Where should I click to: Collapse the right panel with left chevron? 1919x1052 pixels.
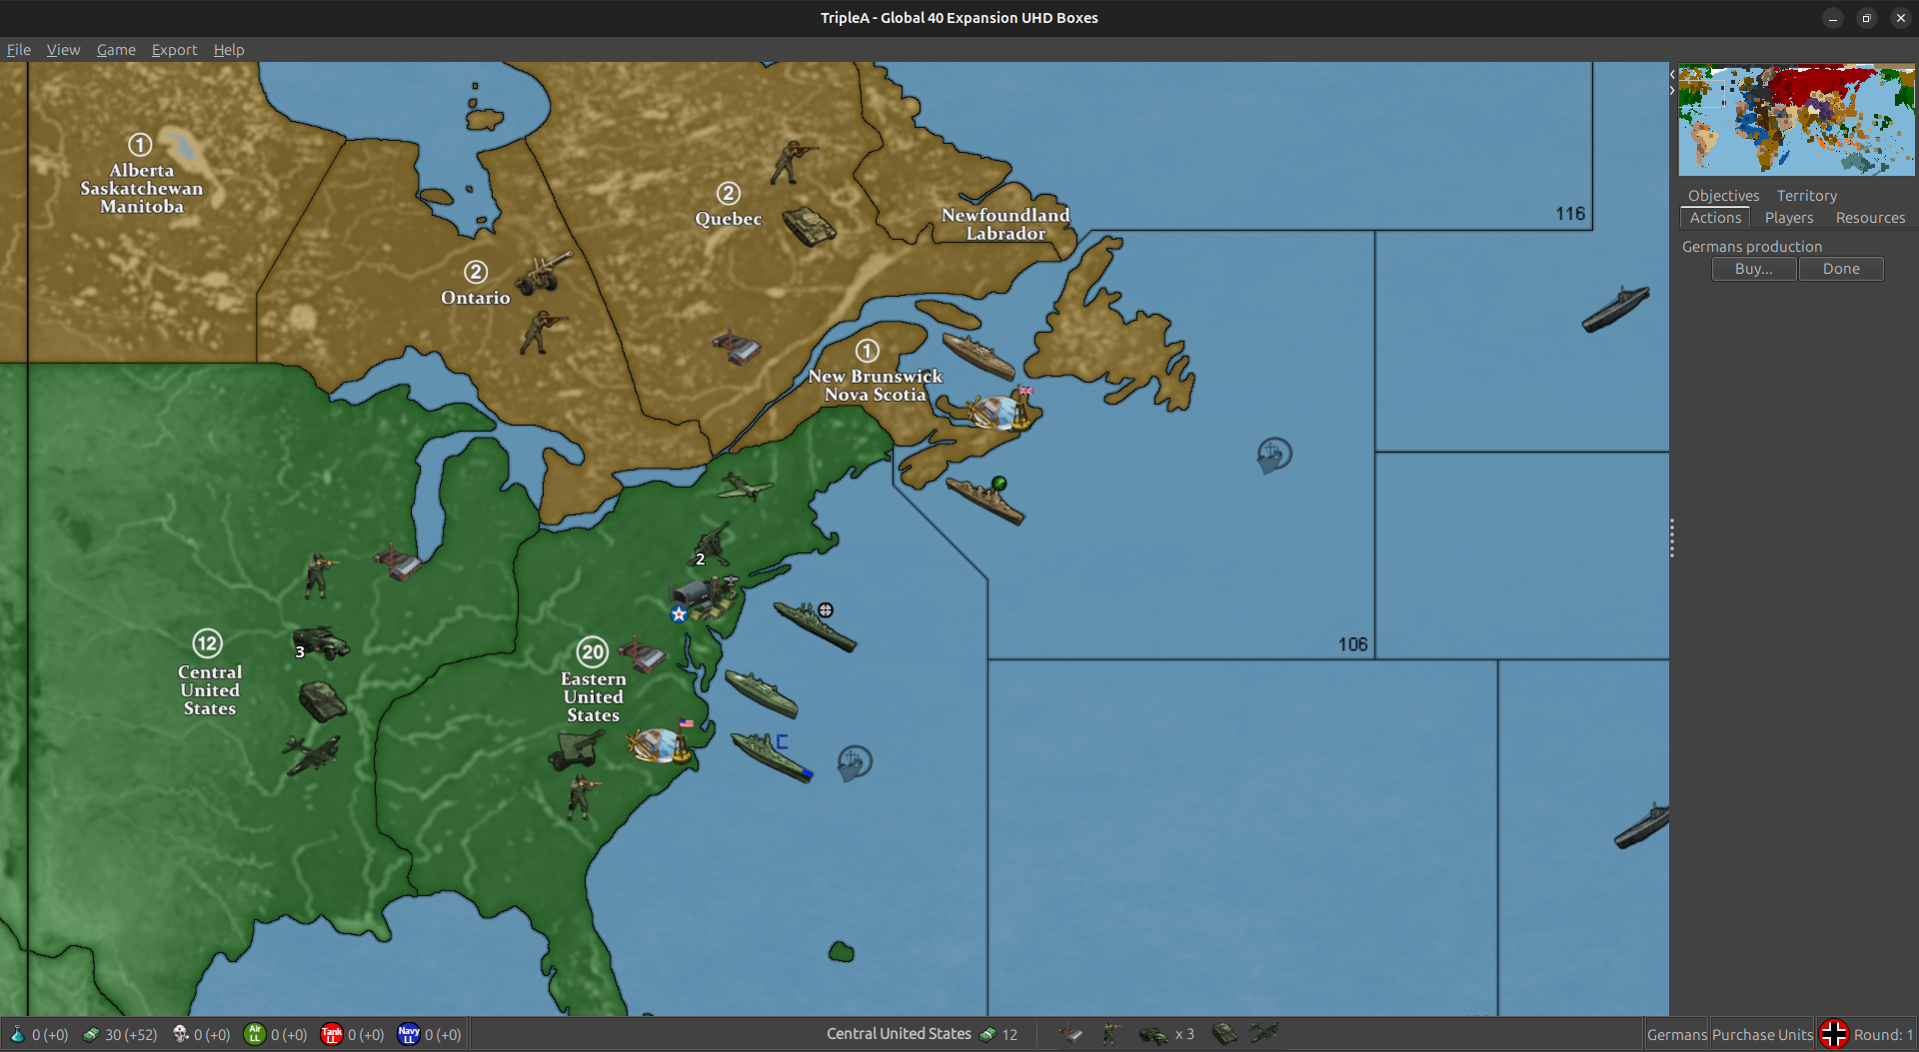click(x=1670, y=73)
